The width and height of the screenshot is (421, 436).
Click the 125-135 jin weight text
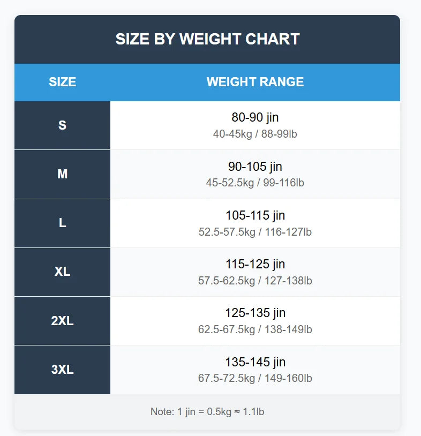[x=255, y=313]
